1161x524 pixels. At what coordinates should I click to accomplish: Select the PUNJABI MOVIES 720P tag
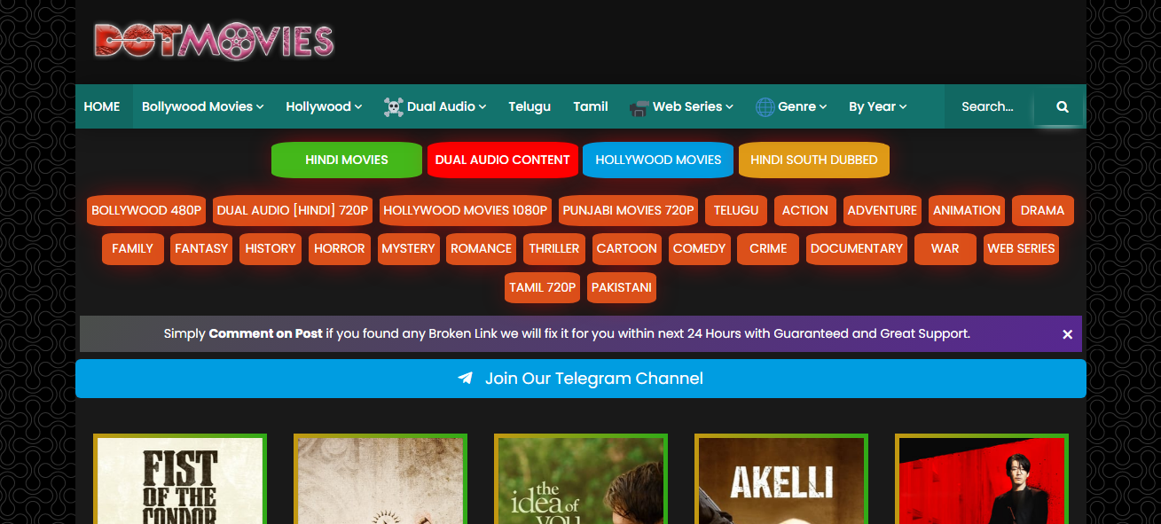(x=628, y=211)
